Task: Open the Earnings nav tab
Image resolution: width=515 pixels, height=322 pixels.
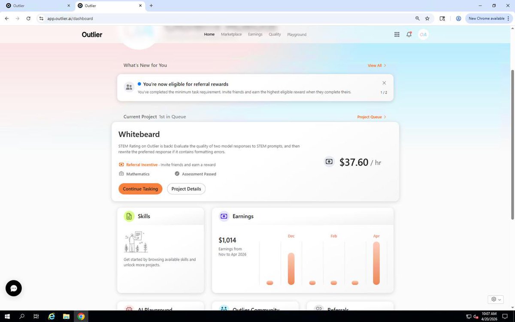Action: click(255, 34)
